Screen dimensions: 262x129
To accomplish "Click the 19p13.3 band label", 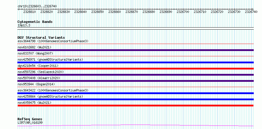I will pos(24,26).
